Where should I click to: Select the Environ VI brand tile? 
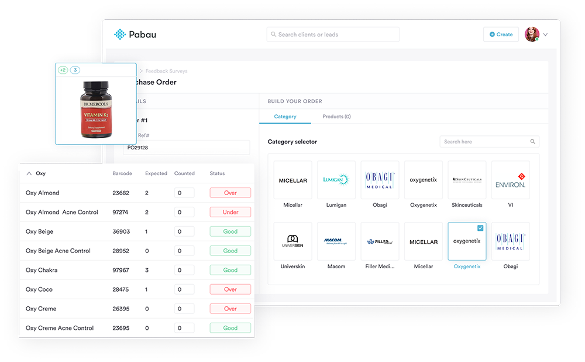coord(510,180)
